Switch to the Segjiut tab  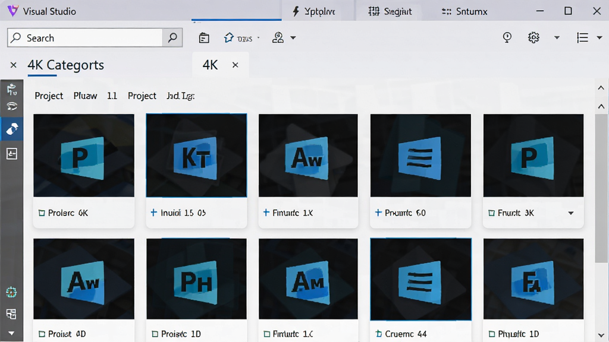pyautogui.click(x=390, y=11)
